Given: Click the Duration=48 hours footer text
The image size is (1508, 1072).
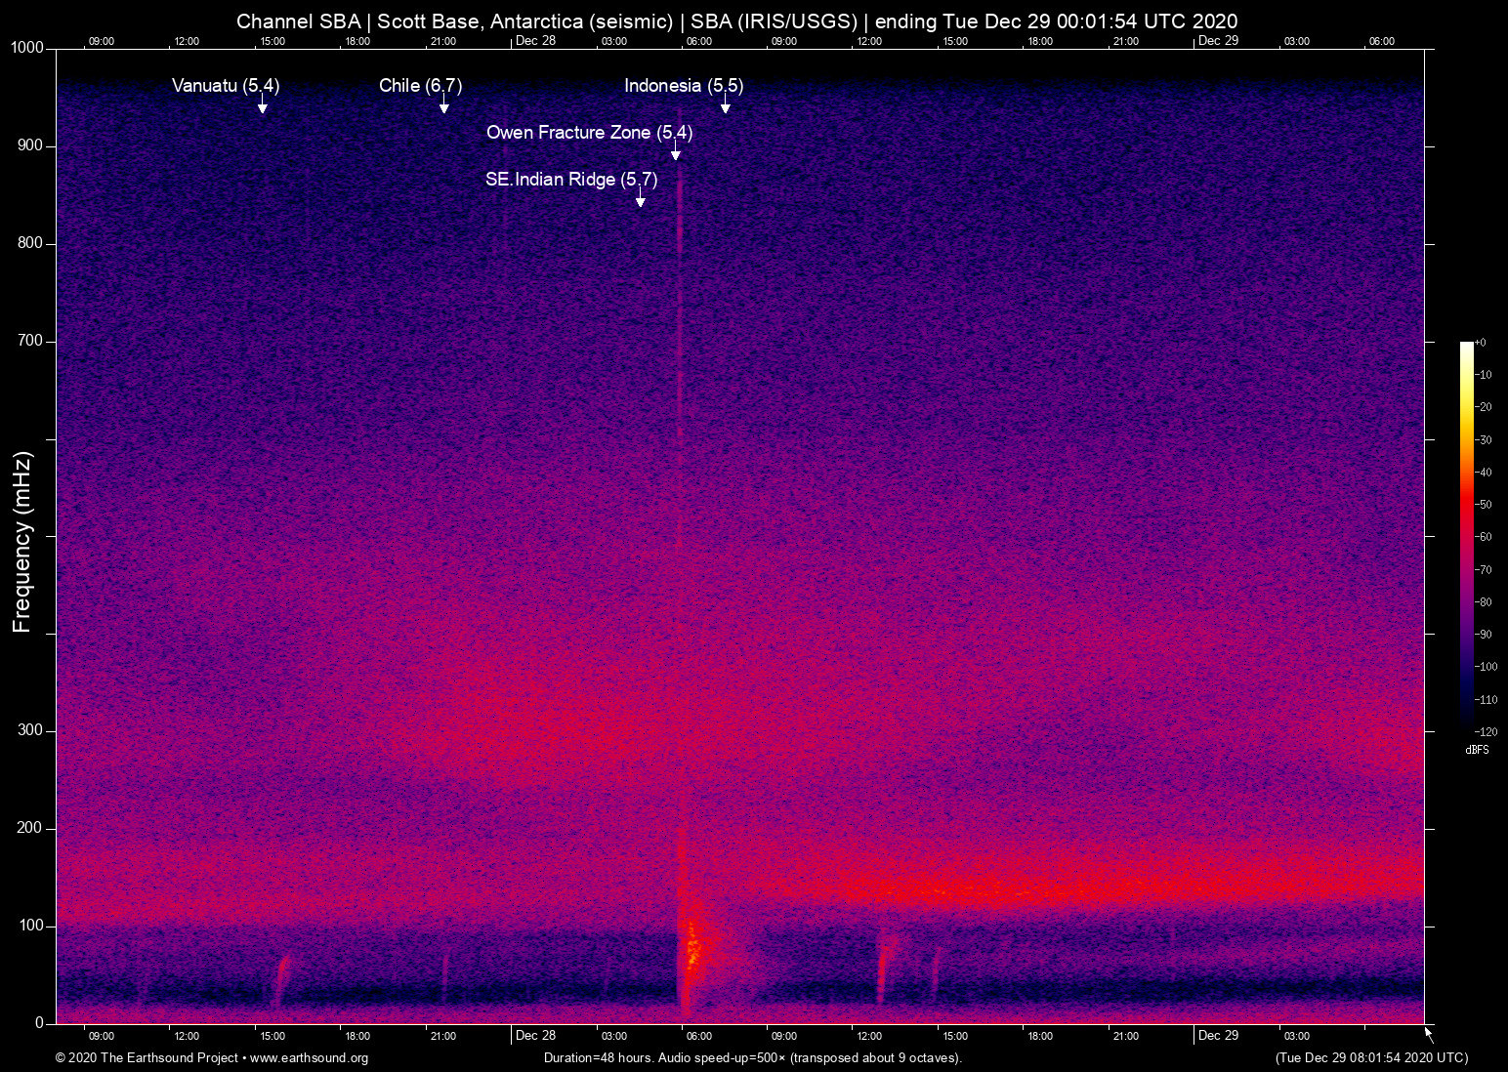Looking at the screenshot, I should coord(752,1058).
